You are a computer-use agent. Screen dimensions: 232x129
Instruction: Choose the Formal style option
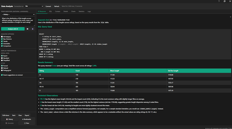point(2,66)
